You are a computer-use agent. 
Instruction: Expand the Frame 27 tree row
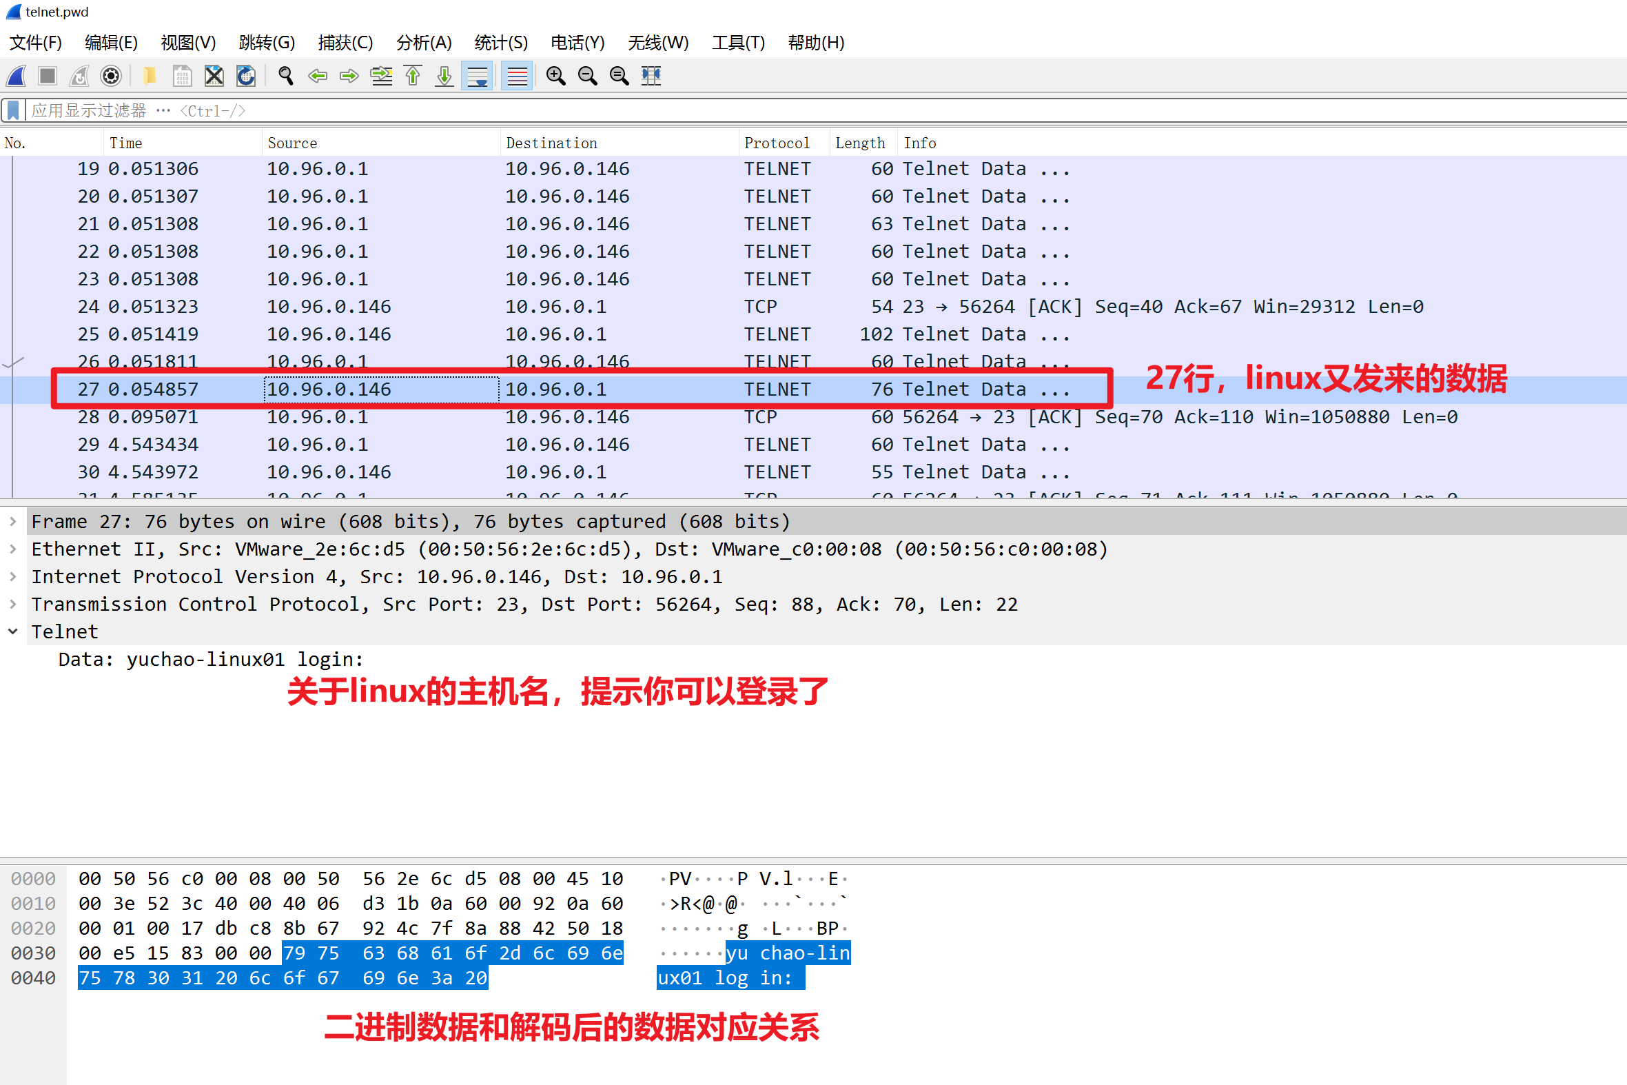click(x=13, y=521)
